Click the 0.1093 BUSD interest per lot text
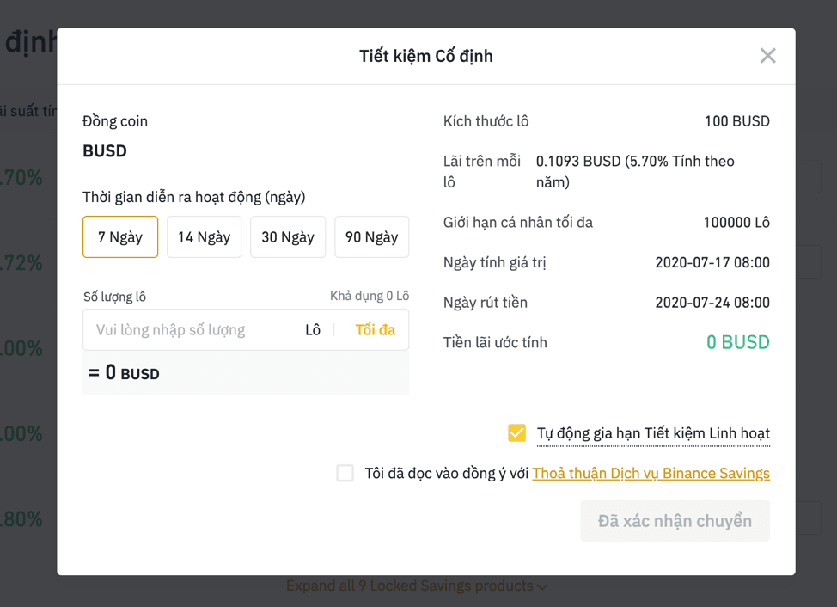The width and height of the screenshot is (837, 607). pos(635,171)
